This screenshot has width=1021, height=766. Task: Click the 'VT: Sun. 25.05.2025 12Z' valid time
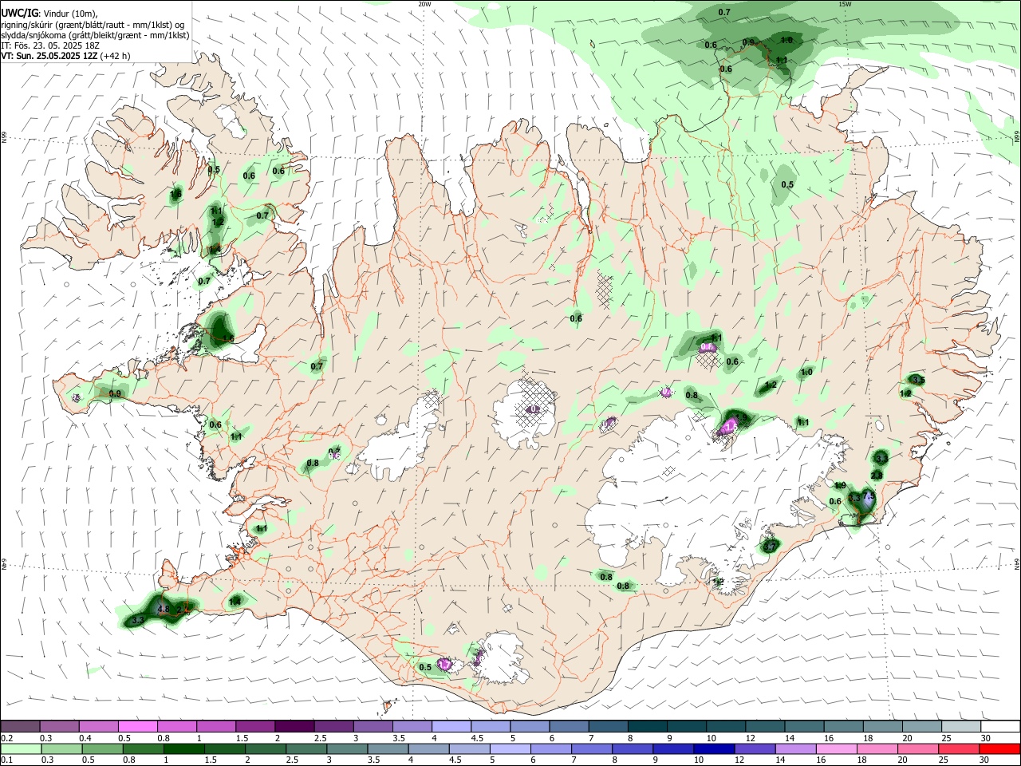point(49,56)
